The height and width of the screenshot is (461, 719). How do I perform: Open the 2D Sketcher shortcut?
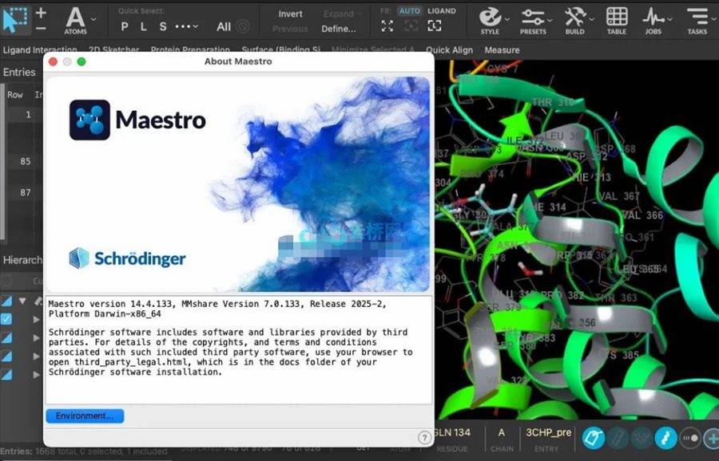(114, 50)
